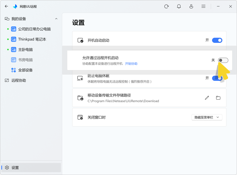Click the NetEase UU Remote logo
The width and height of the screenshot is (237, 175).
(x=15, y=6)
